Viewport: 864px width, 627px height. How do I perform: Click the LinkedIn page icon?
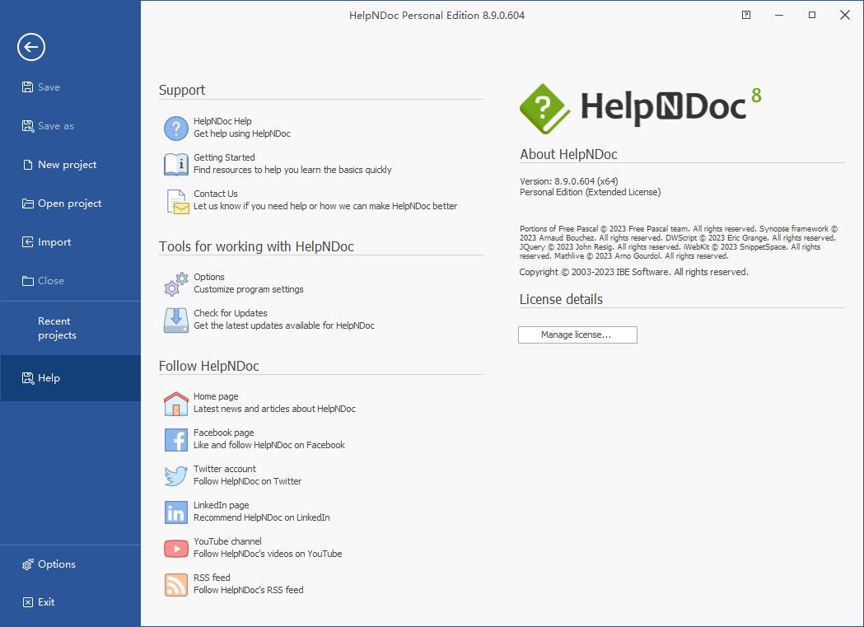pyautogui.click(x=175, y=511)
